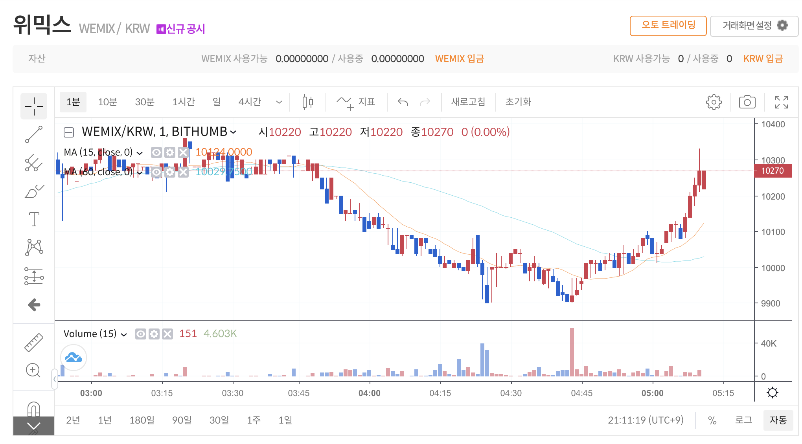The image size is (802, 444).
Task: Open settings for MA 60 indicator
Action: point(170,172)
